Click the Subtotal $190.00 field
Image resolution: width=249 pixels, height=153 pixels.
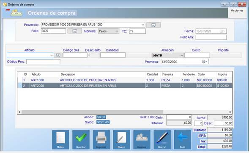220,130
